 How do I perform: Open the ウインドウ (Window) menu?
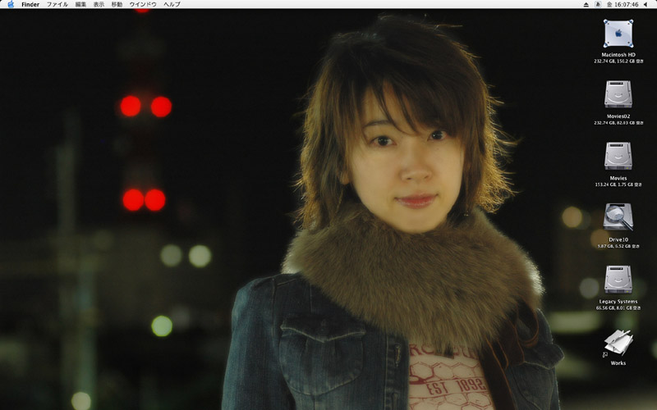143,4
